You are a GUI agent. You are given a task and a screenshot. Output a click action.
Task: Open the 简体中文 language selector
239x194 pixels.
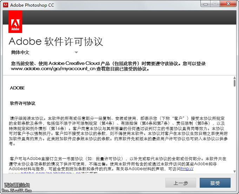pos(20,53)
